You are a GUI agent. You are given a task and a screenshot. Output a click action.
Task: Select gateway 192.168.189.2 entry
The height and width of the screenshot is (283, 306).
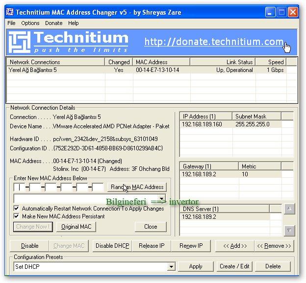[x=199, y=174]
